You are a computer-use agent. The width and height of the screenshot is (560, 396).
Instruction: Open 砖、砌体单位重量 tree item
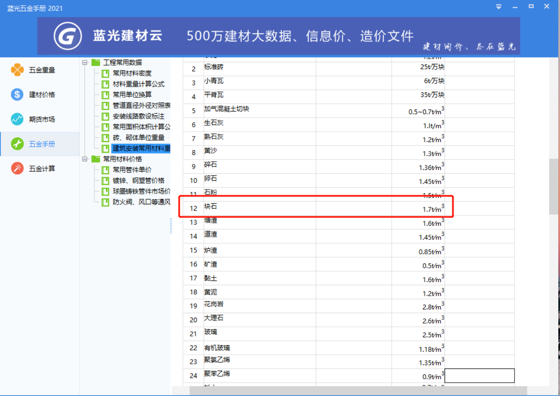(x=139, y=138)
